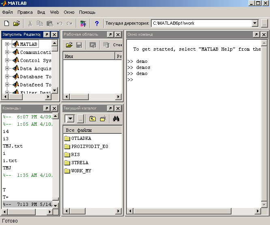Click the ellipsis browse button in Текущий каталог panel

(x=80, y=119)
